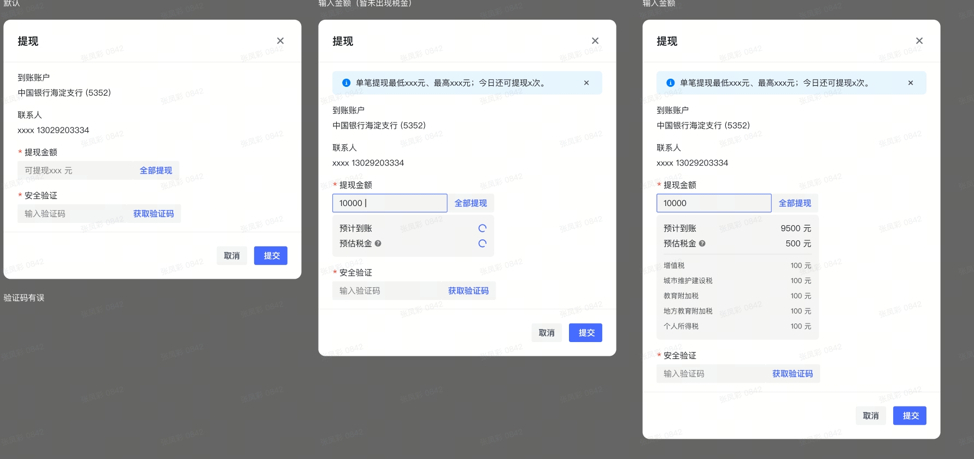Click 全部提现 in the dialog with 9500 元 estimate
The height and width of the screenshot is (459, 974).
pyautogui.click(x=795, y=203)
